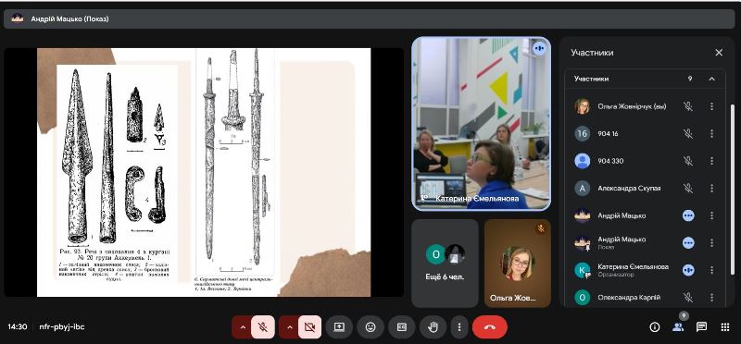Click the speaking indicator on Катерина's video tile

(539, 48)
